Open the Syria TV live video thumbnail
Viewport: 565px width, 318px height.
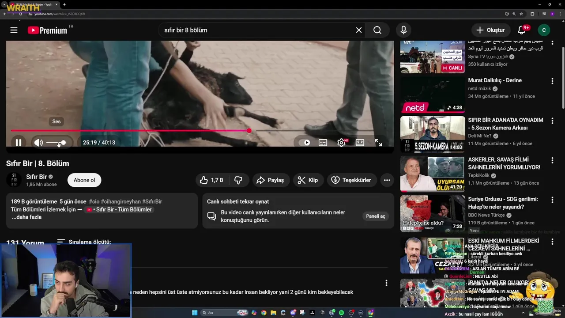433,57
